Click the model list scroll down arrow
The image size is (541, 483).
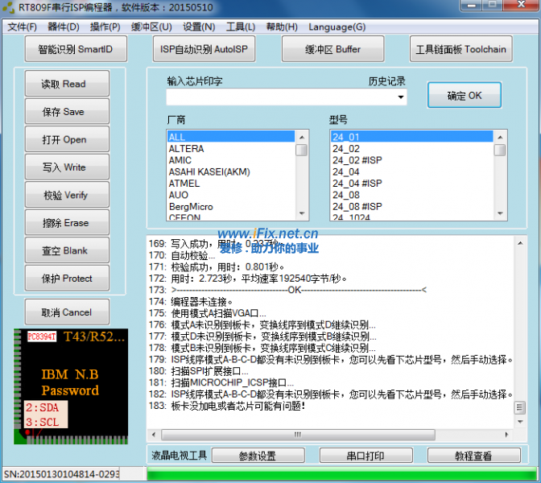[500, 213]
